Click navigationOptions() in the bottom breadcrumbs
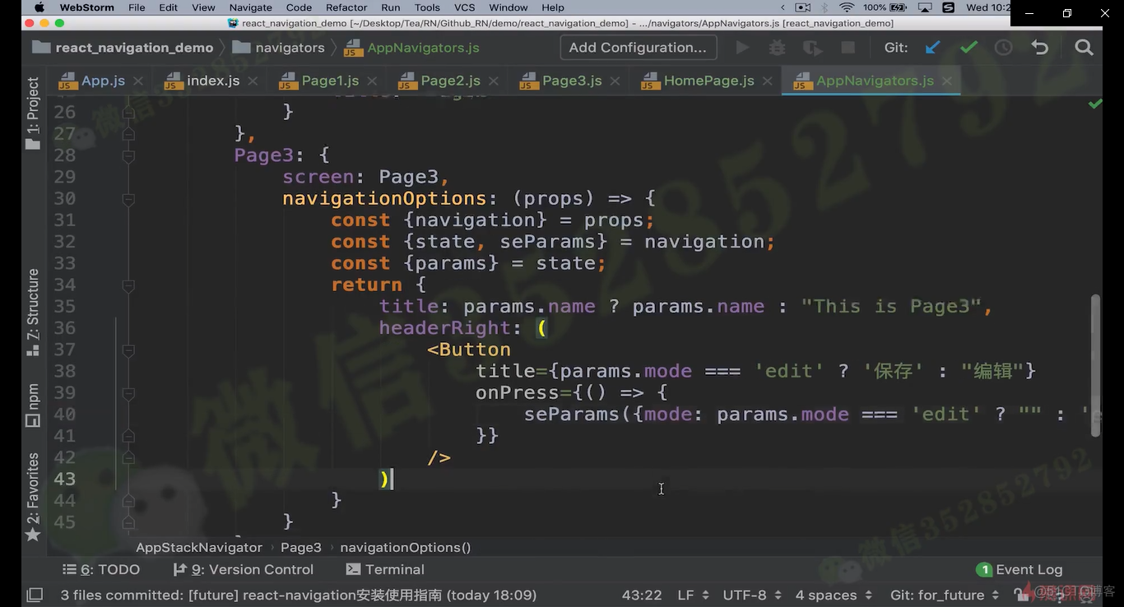Screen dimensions: 1124x607 click(x=406, y=547)
